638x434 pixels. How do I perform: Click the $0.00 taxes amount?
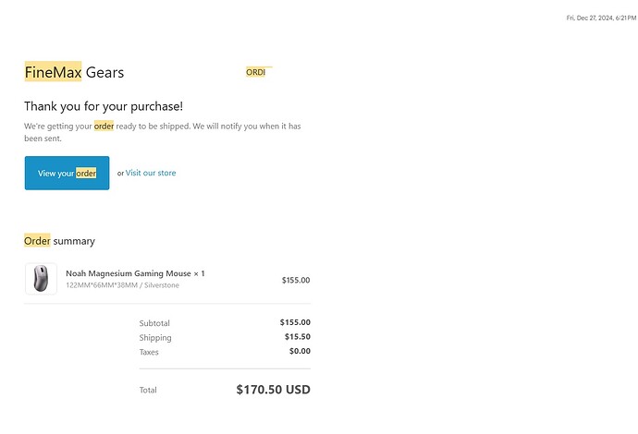pyautogui.click(x=299, y=351)
